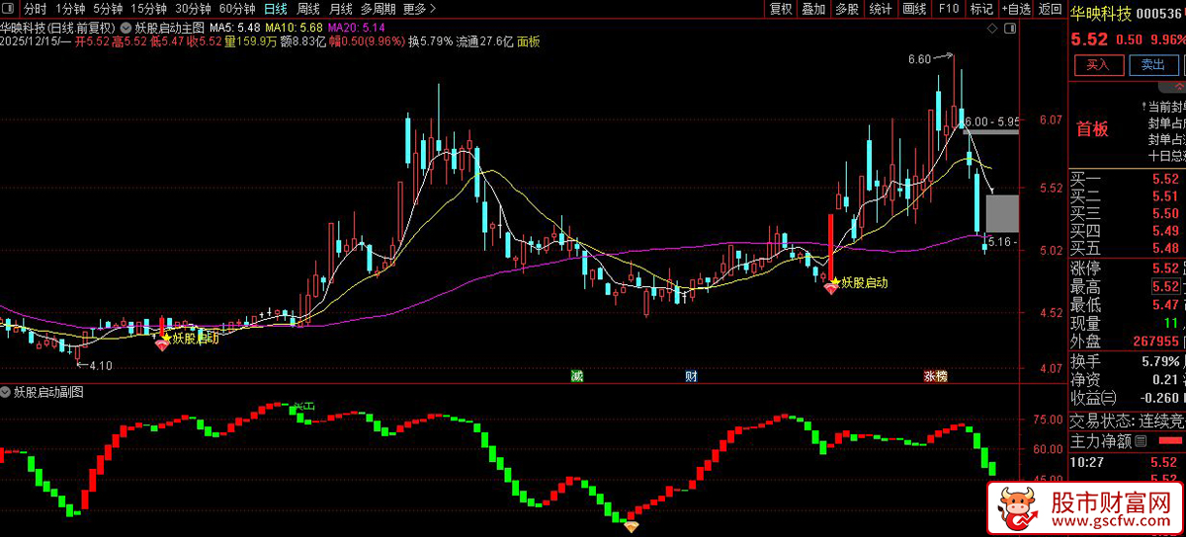The height and width of the screenshot is (537, 1186).
Task: Click the 买三 price 5.50
Action: tap(1165, 213)
